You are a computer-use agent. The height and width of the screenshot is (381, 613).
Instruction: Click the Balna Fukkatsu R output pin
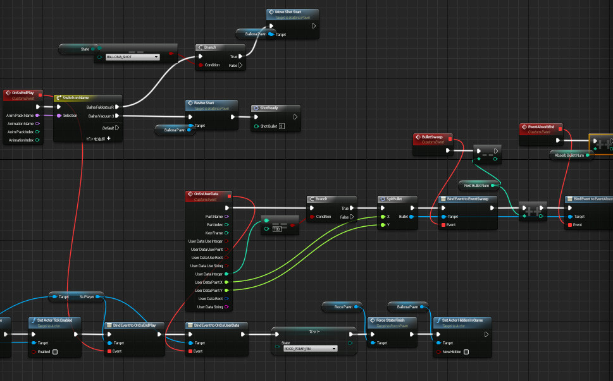[x=117, y=107]
